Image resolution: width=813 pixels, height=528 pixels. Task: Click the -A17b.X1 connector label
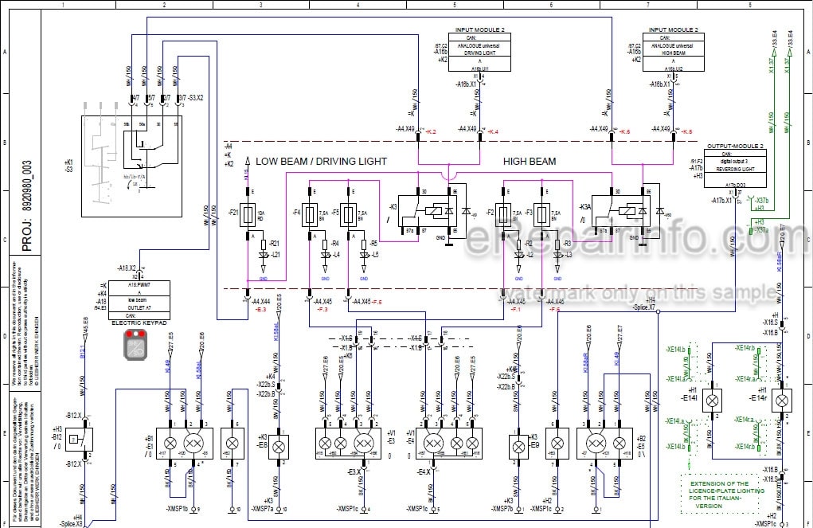(721, 201)
